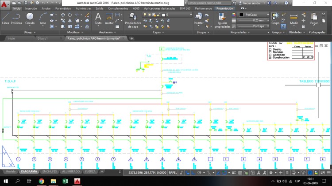The width and height of the screenshot is (332, 186).
Task: Choose the Círculo tool
Action: 30,19
